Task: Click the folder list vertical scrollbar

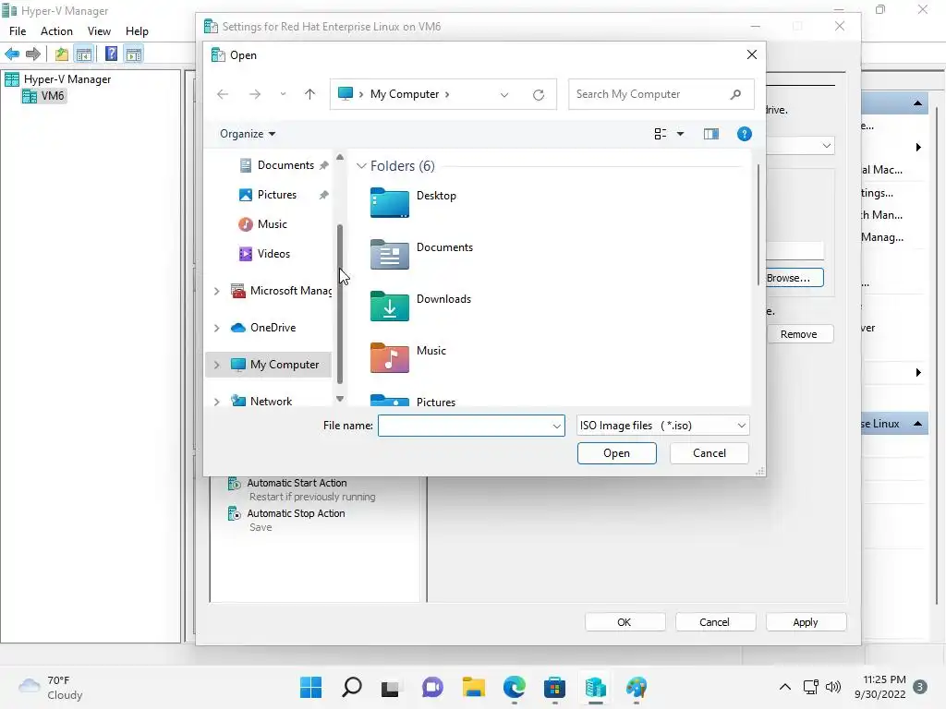Action: click(x=758, y=224)
